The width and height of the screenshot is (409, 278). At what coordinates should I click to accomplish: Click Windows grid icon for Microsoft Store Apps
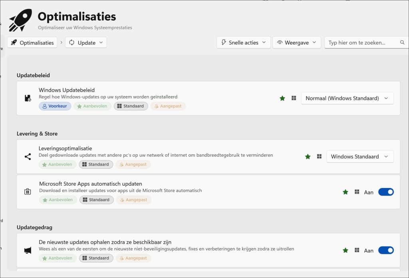pyautogui.click(x=357, y=192)
